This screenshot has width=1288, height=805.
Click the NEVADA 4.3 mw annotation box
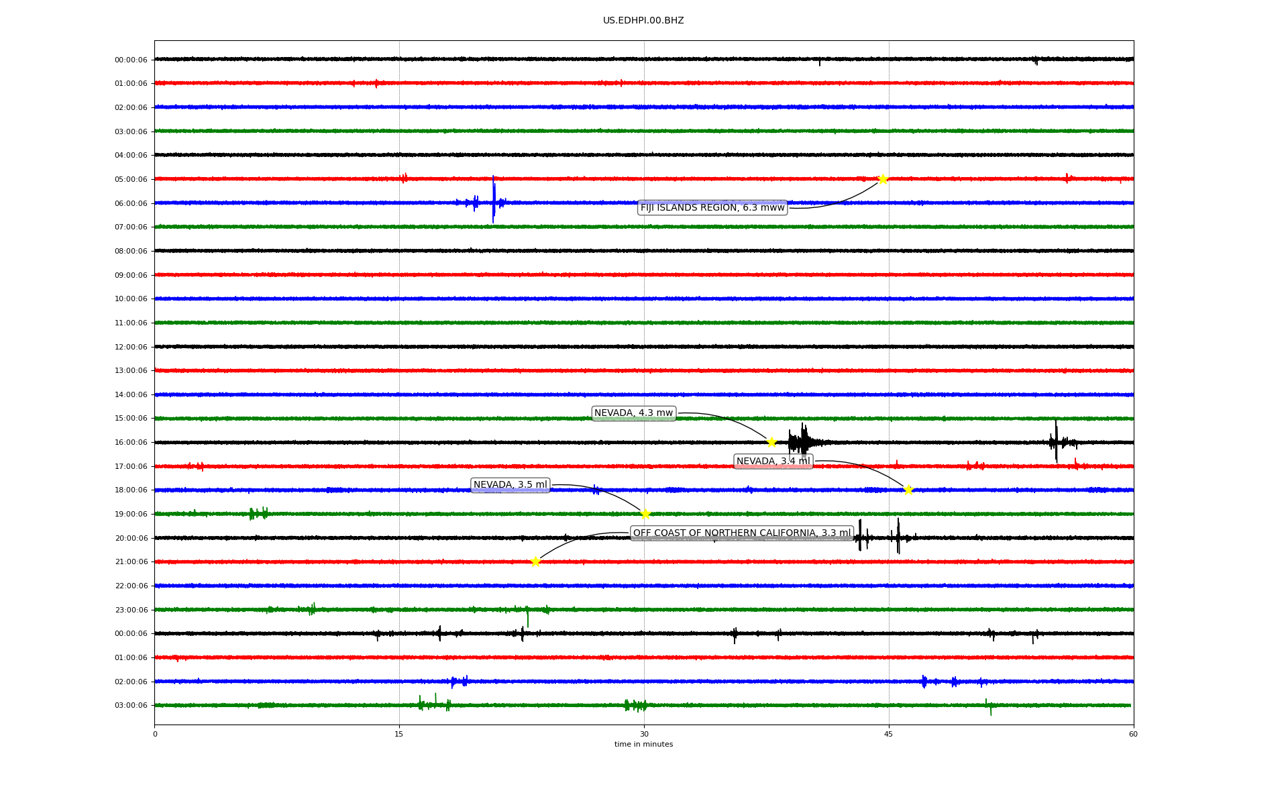coord(633,413)
